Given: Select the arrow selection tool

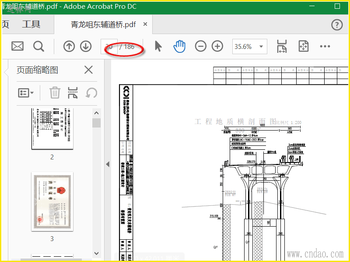Looking at the screenshot, I should (x=158, y=46).
